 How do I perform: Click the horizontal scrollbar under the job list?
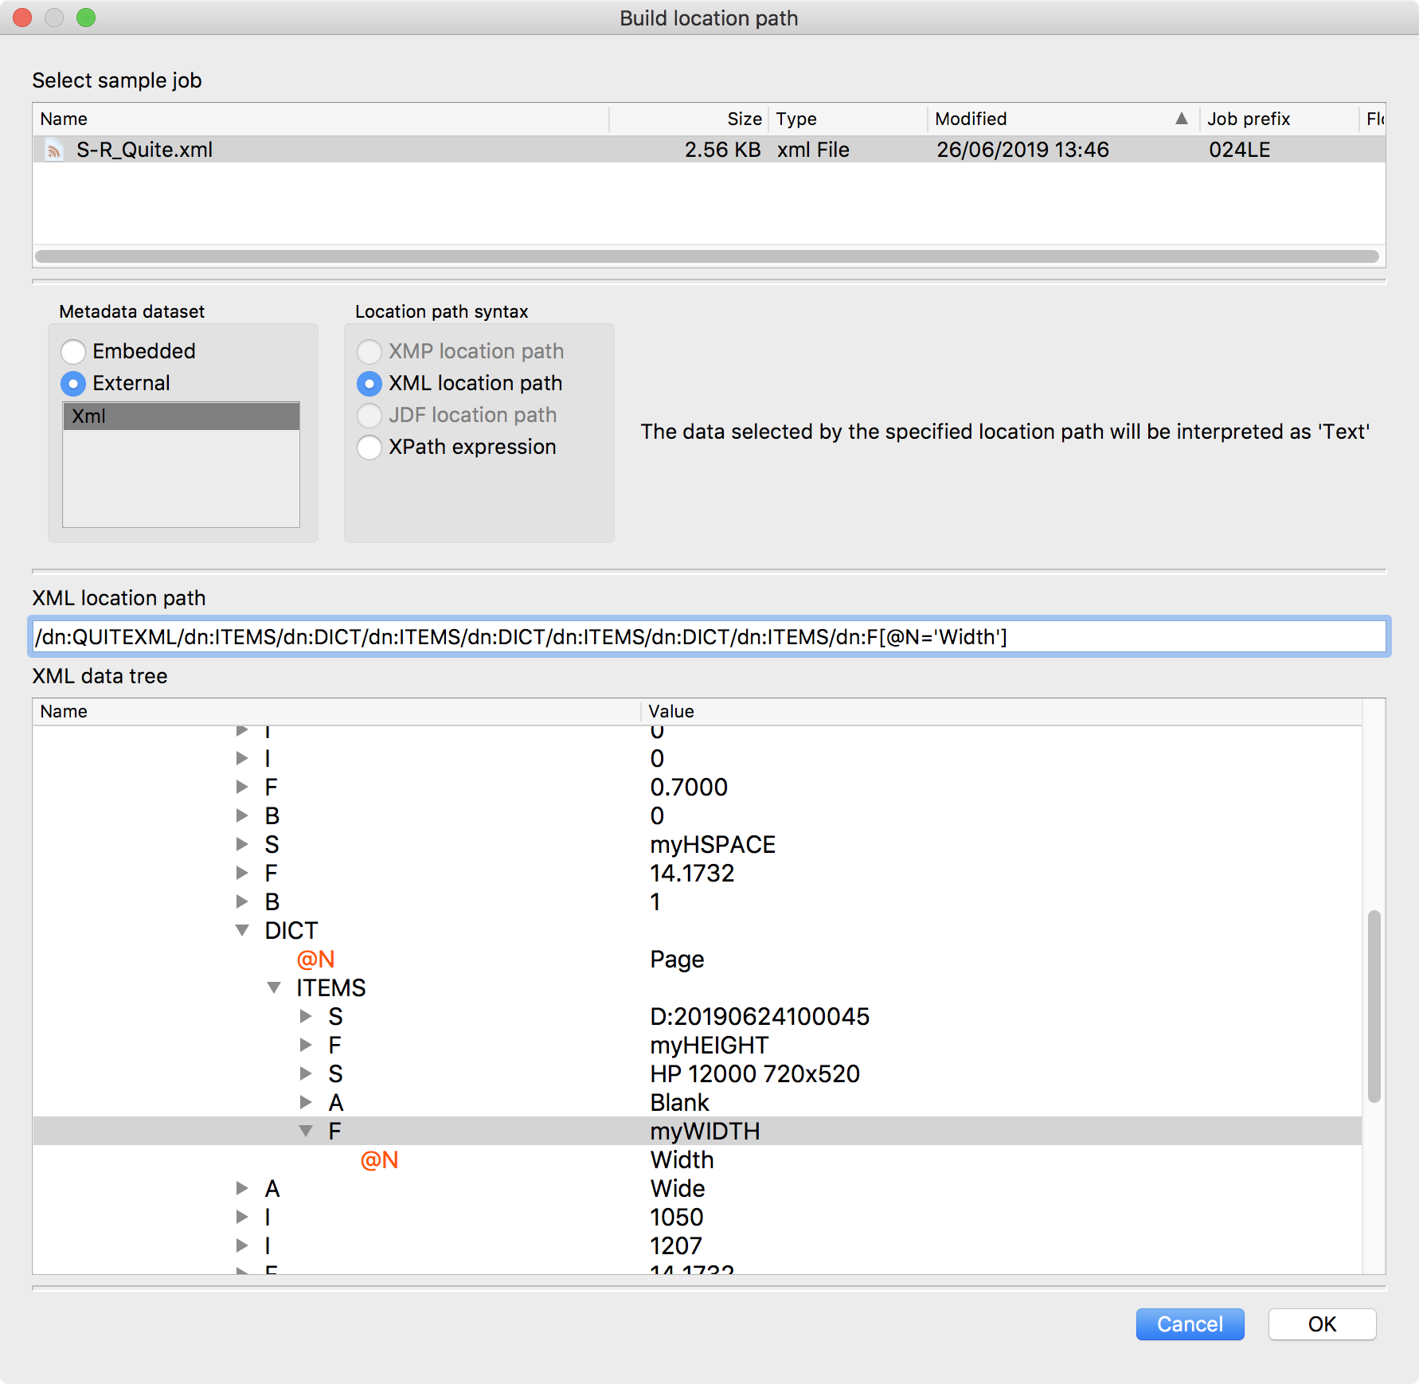point(707,256)
